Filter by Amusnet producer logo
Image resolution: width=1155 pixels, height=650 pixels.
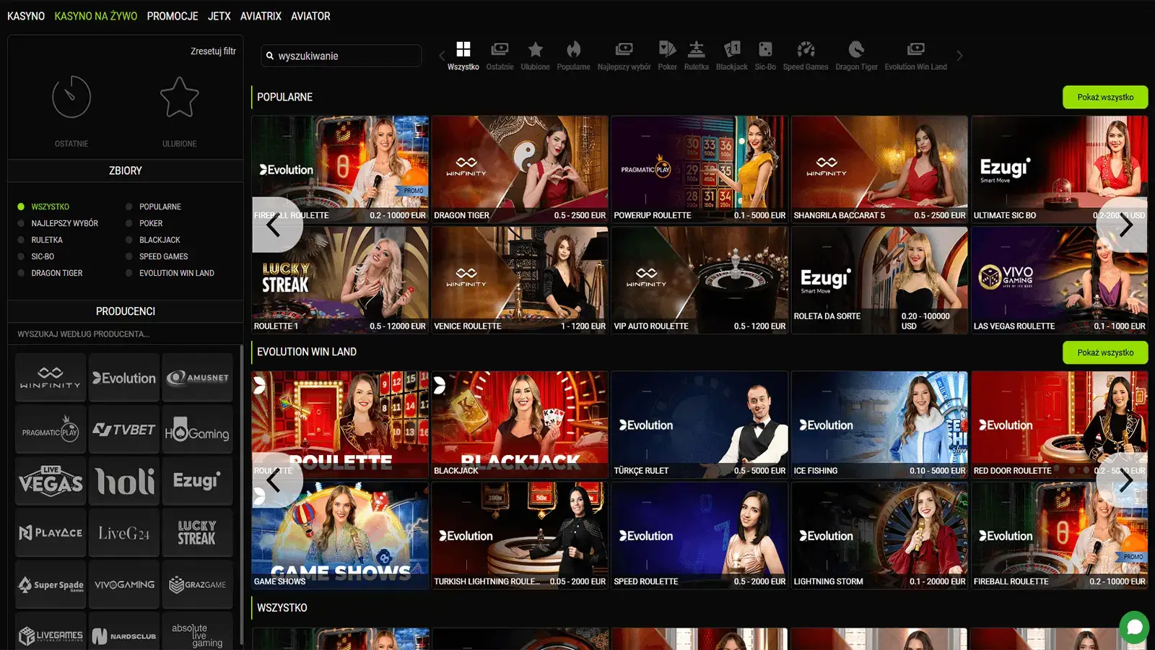pos(197,378)
